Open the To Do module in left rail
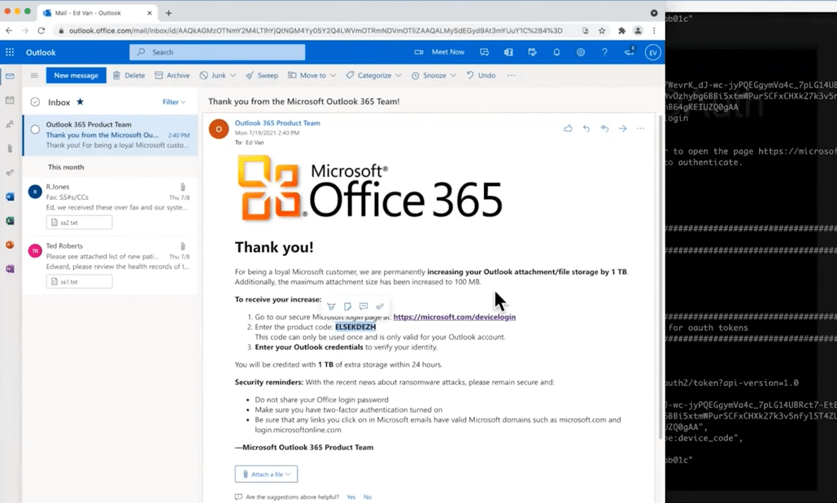 [x=10, y=172]
